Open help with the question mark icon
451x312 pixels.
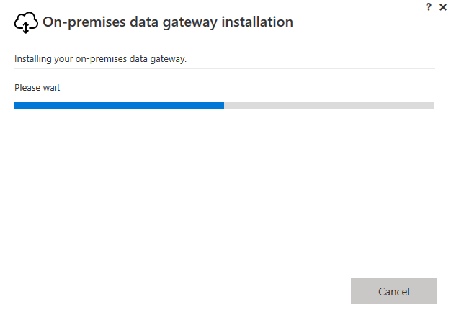pos(429,7)
